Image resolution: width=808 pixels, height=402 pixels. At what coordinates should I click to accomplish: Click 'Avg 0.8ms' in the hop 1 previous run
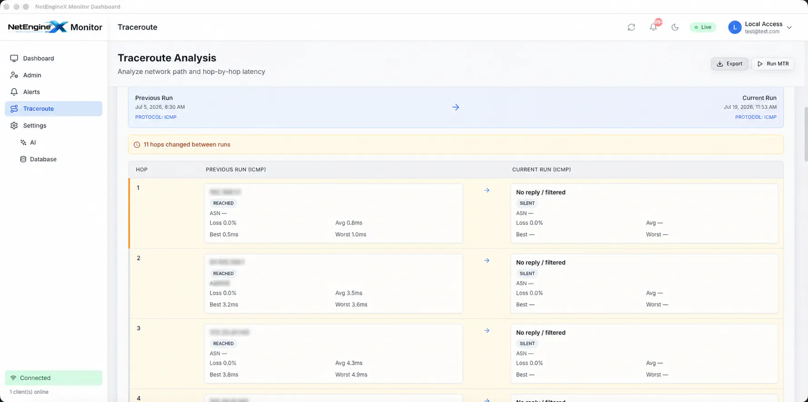tap(349, 223)
